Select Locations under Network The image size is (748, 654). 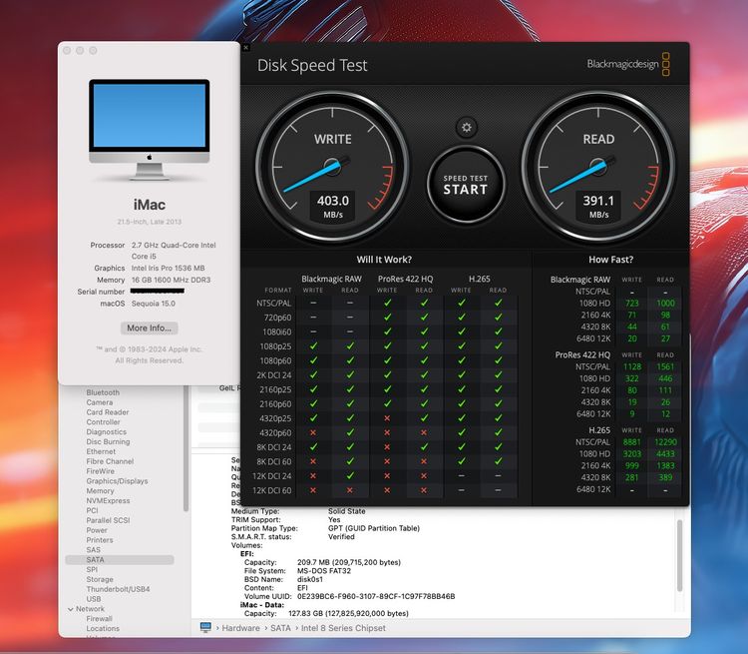[x=103, y=629]
